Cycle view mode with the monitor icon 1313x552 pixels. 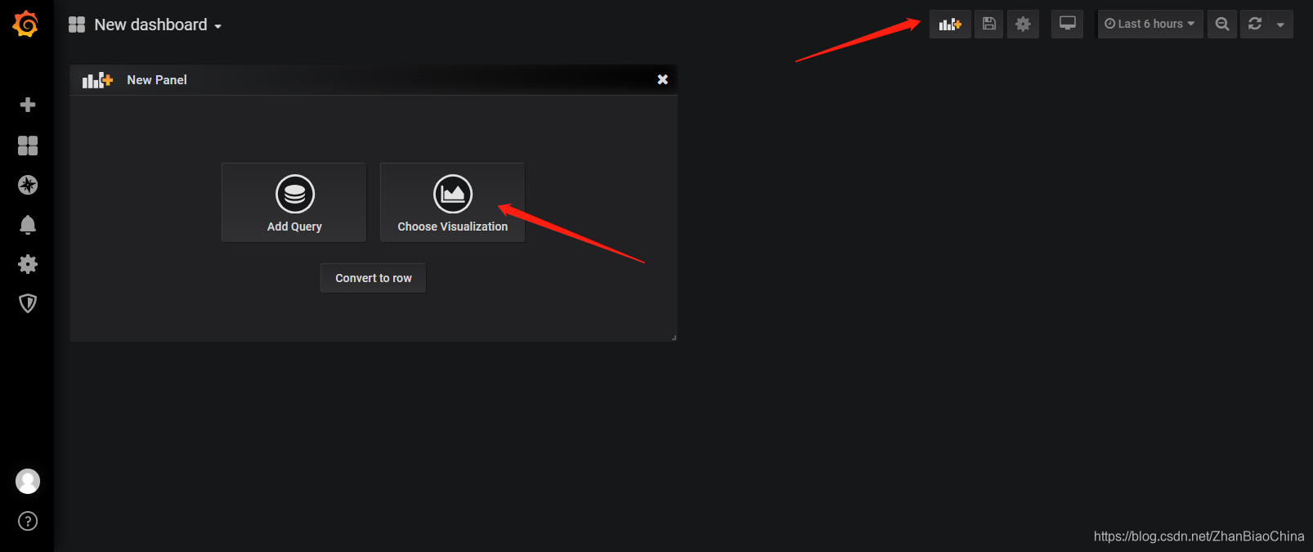[x=1068, y=24]
